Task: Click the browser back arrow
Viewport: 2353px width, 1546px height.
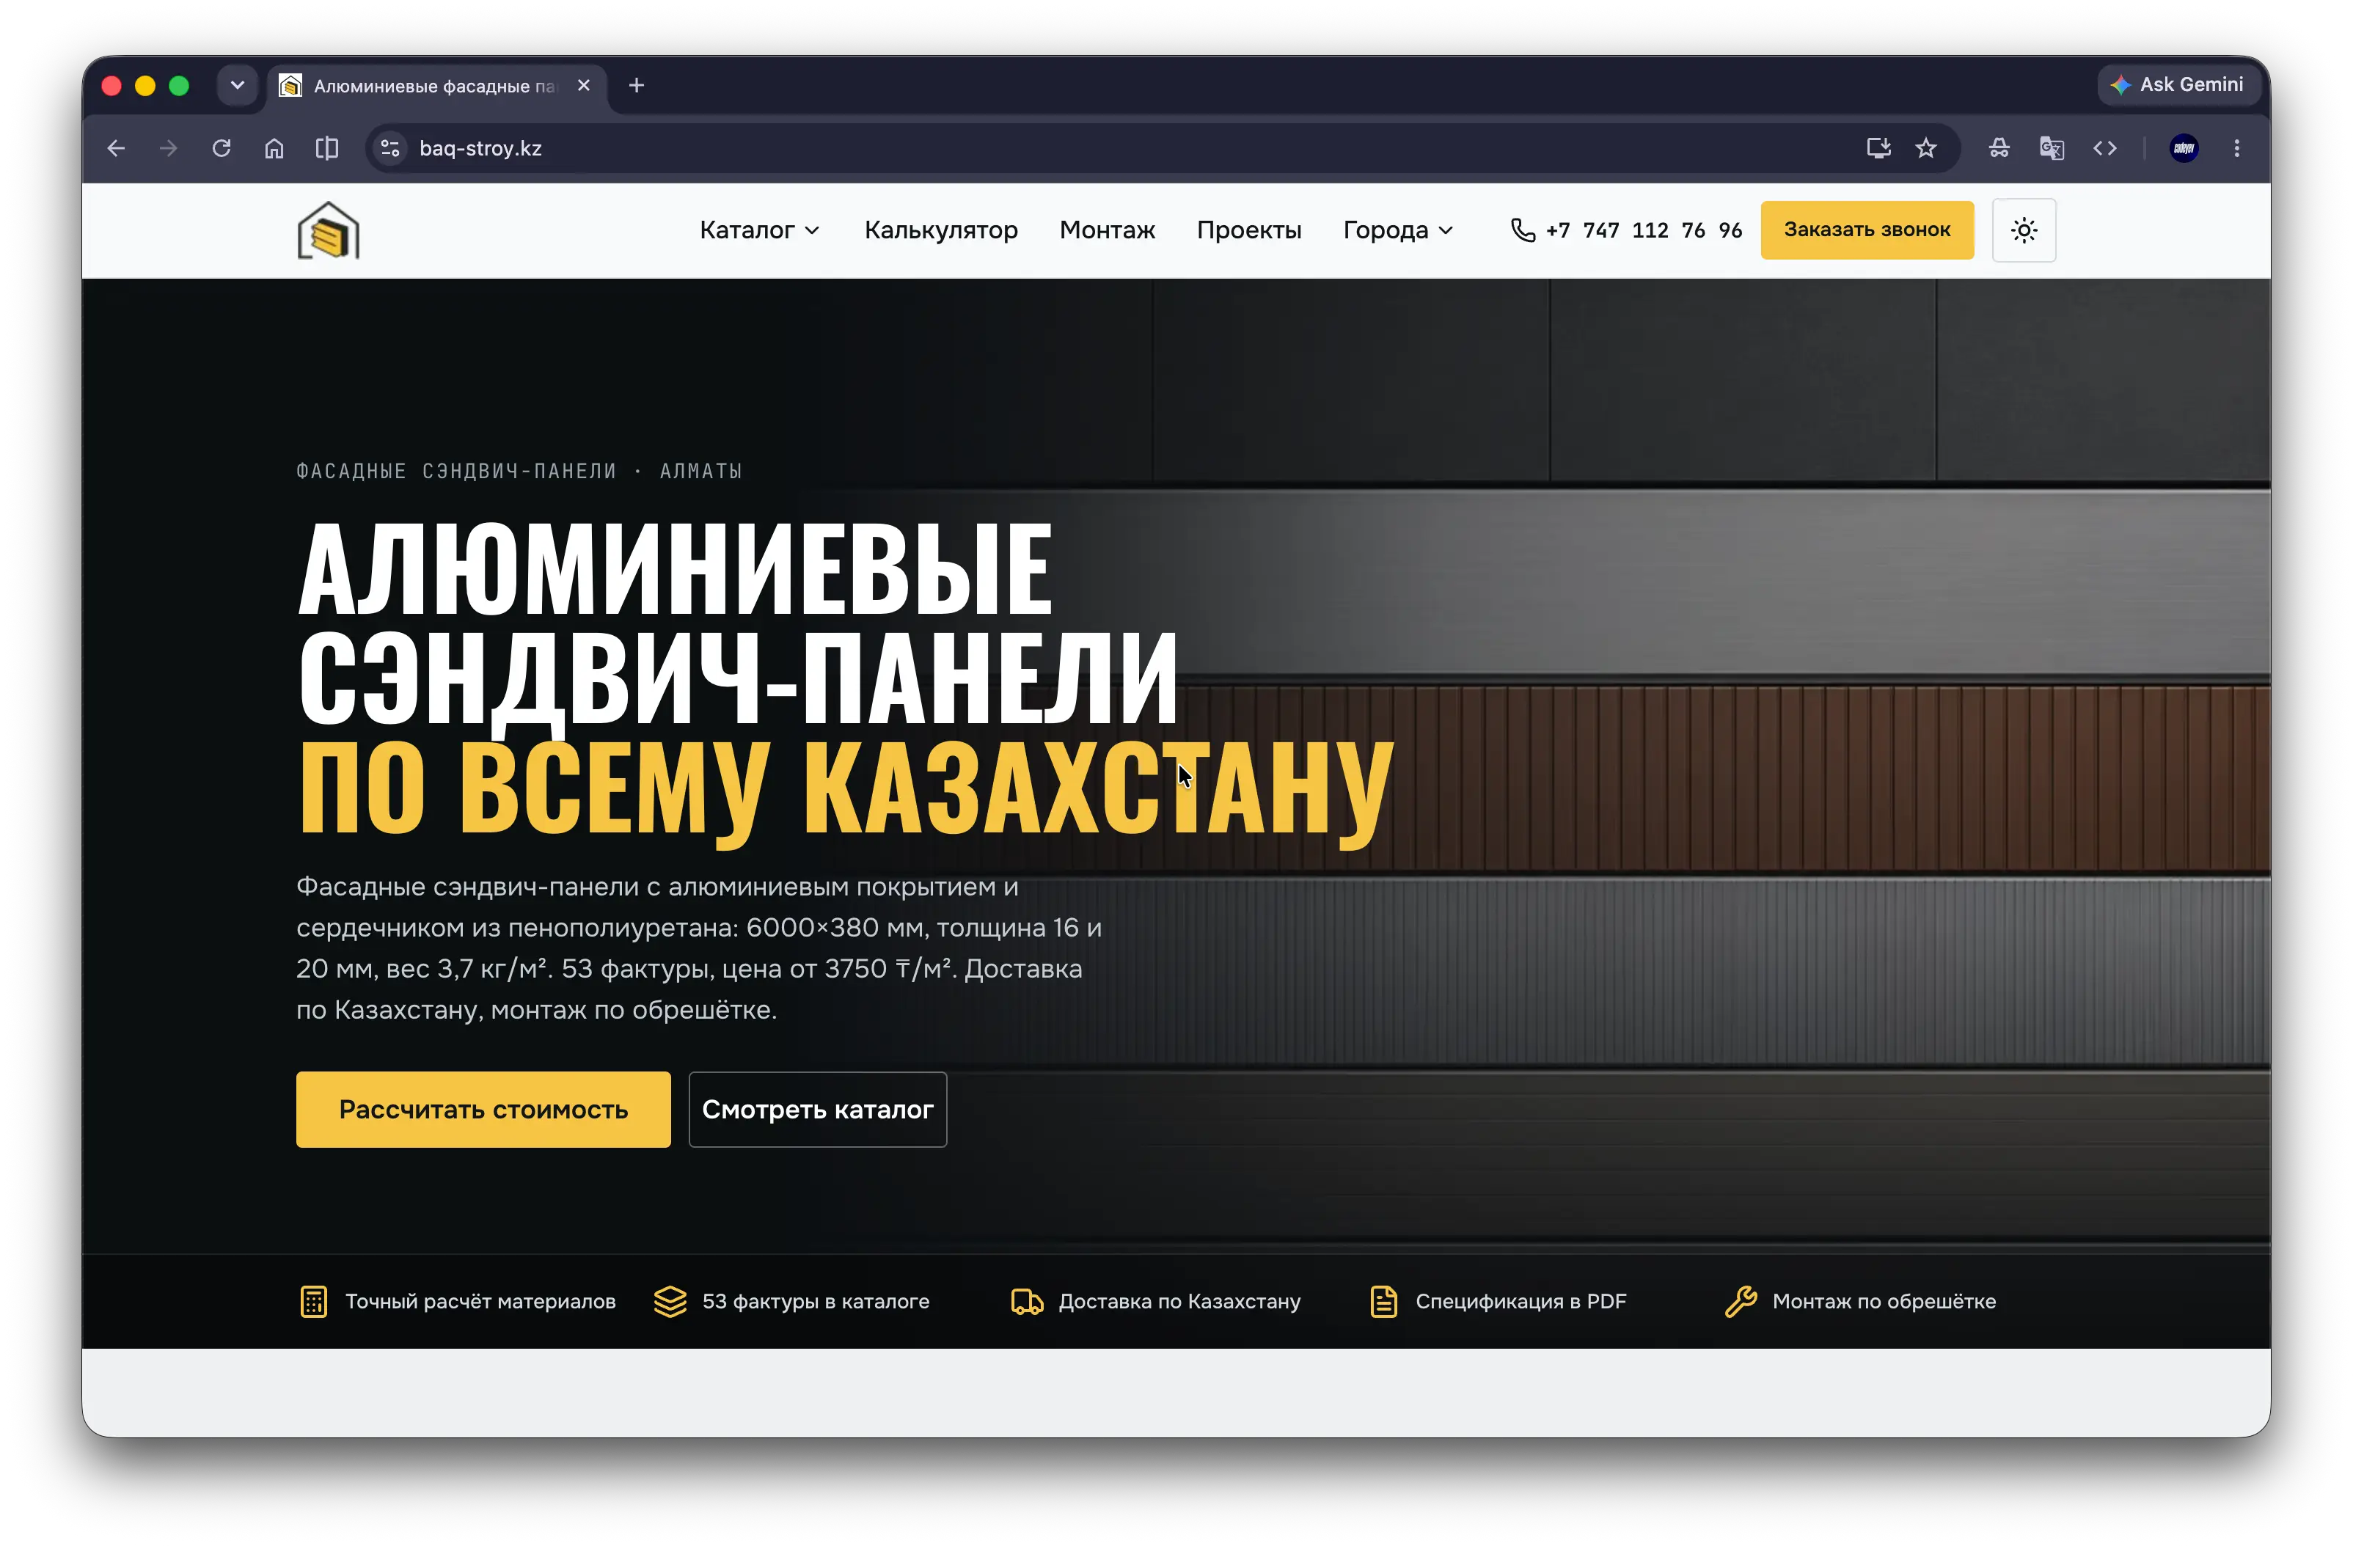Action: tap(116, 148)
